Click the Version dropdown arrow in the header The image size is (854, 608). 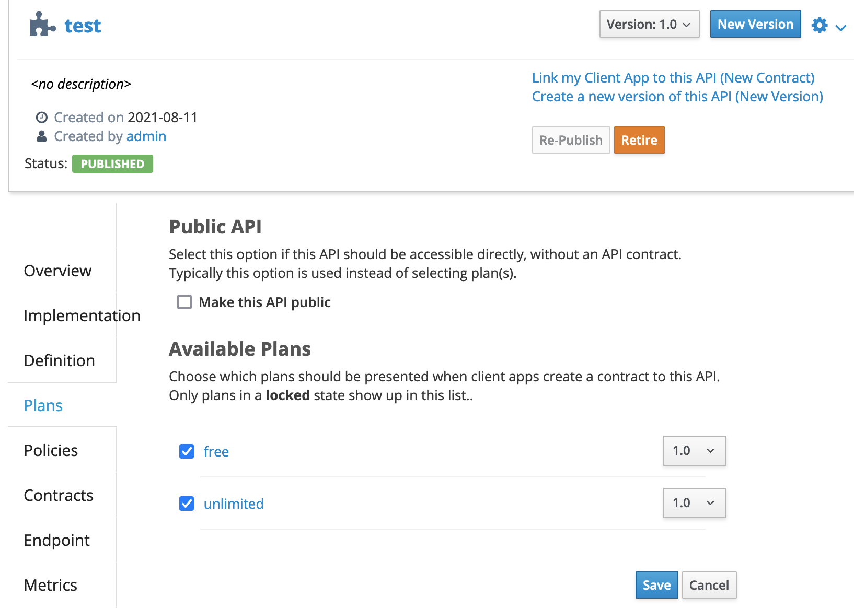click(x=687, y=24)
